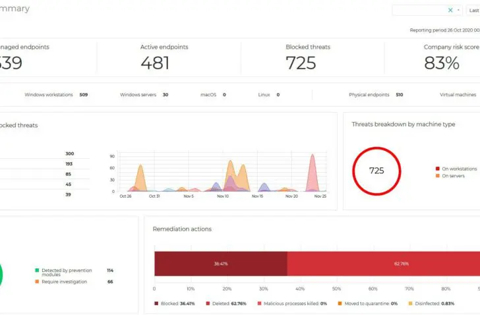Click Threats breakdown by machine type title

click(403, 124)
